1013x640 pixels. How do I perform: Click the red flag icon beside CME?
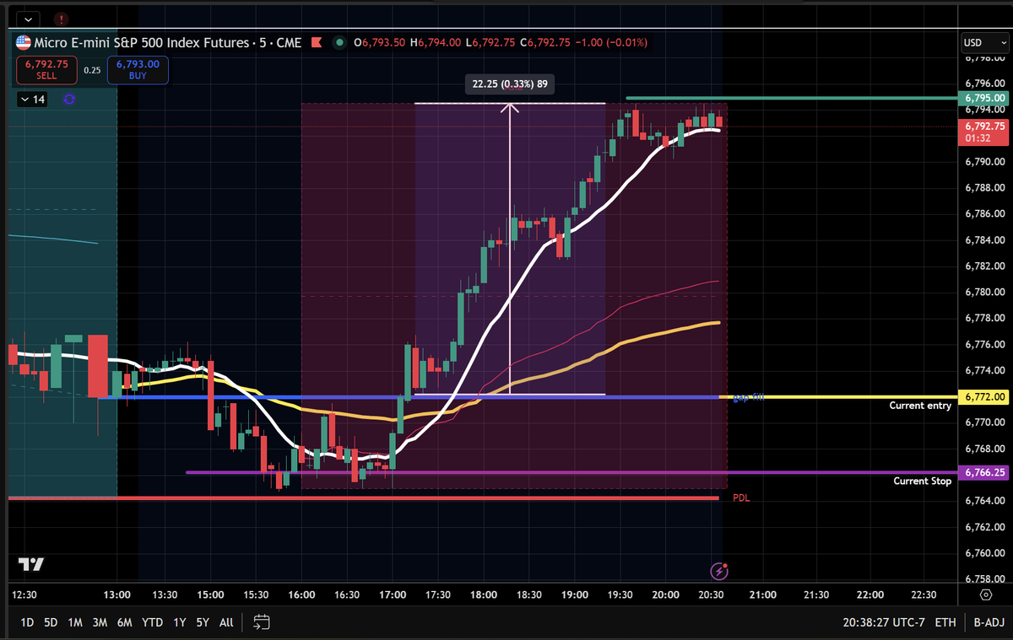317,42
